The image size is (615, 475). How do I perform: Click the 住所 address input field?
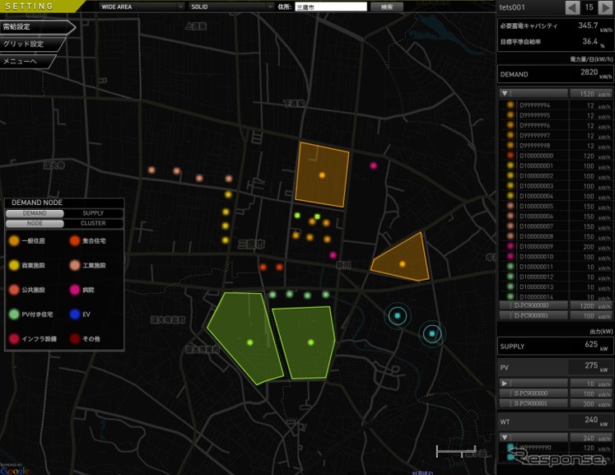[x=331, y=7]
